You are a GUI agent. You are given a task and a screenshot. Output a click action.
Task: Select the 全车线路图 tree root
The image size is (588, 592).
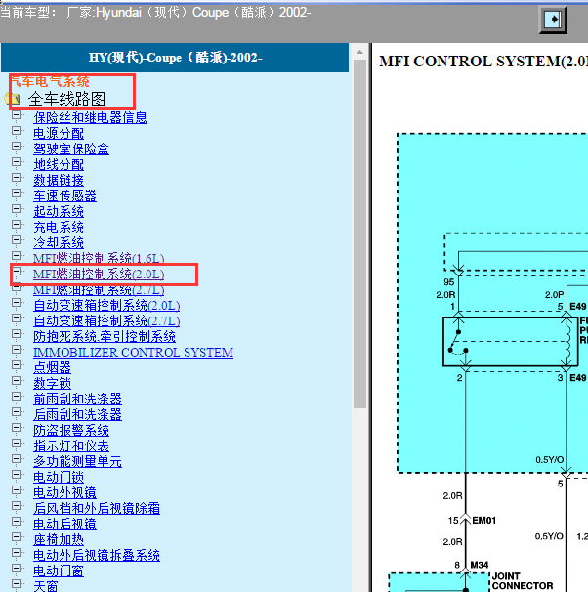66,99
